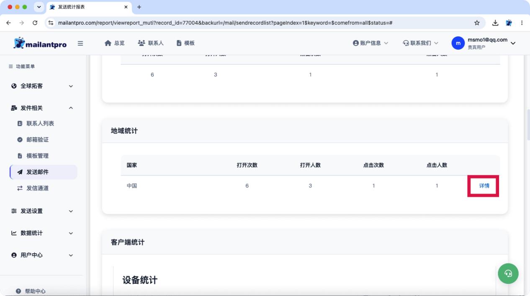Close the 发送统计报表 tab
This screenshot has width=530, height=296.
click(126, 7)
